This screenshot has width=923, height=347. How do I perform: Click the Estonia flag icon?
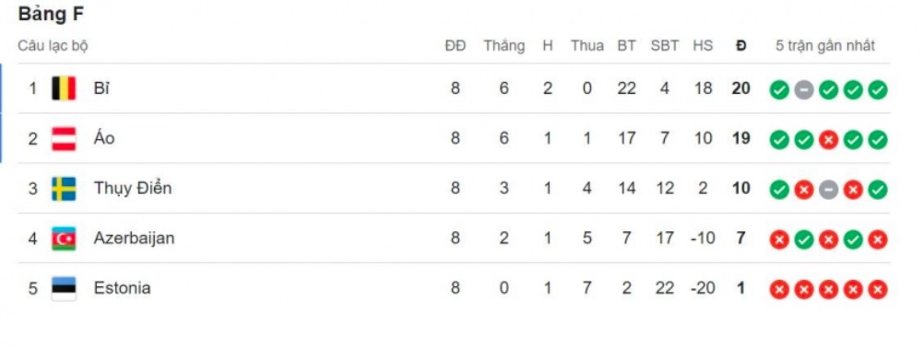click(63, 288)
